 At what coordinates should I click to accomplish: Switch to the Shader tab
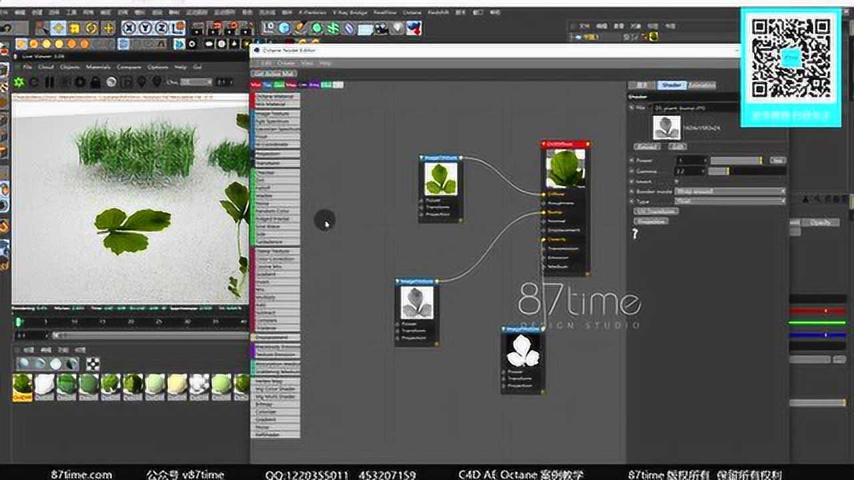[670, 85]
